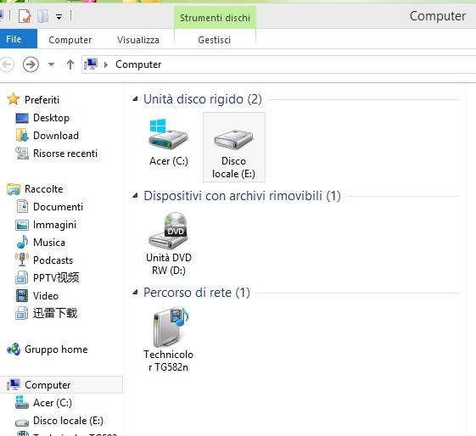The width and height of the screenshot is (476, 436).
Task: Click the Unità disco rigido (2) header
Action: (203, 99)
